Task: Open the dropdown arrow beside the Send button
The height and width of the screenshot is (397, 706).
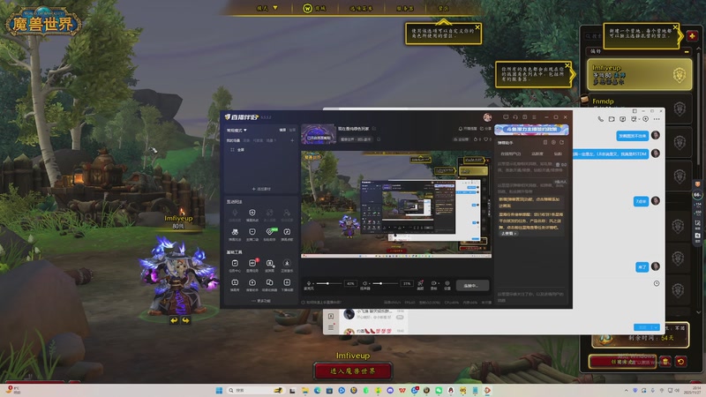Action: click(656, 327)
